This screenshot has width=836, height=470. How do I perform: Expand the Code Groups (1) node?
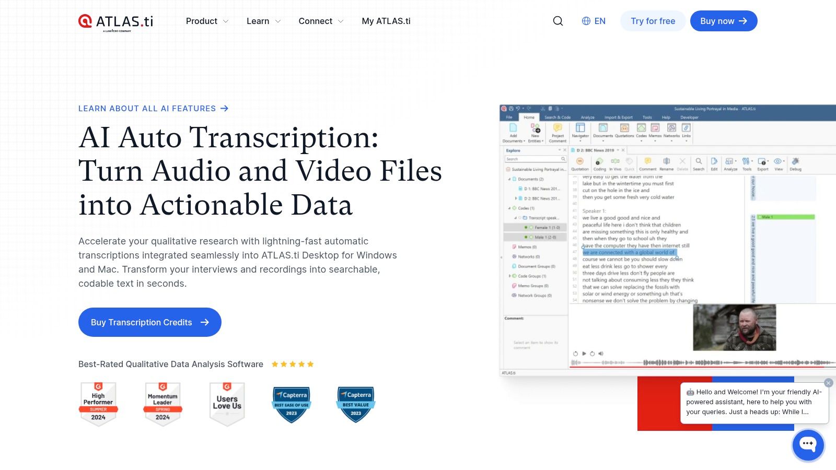pyautogui.click(x=510, y=276)
